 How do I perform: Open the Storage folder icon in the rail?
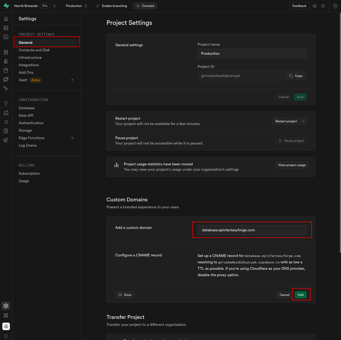coord(6,70)
